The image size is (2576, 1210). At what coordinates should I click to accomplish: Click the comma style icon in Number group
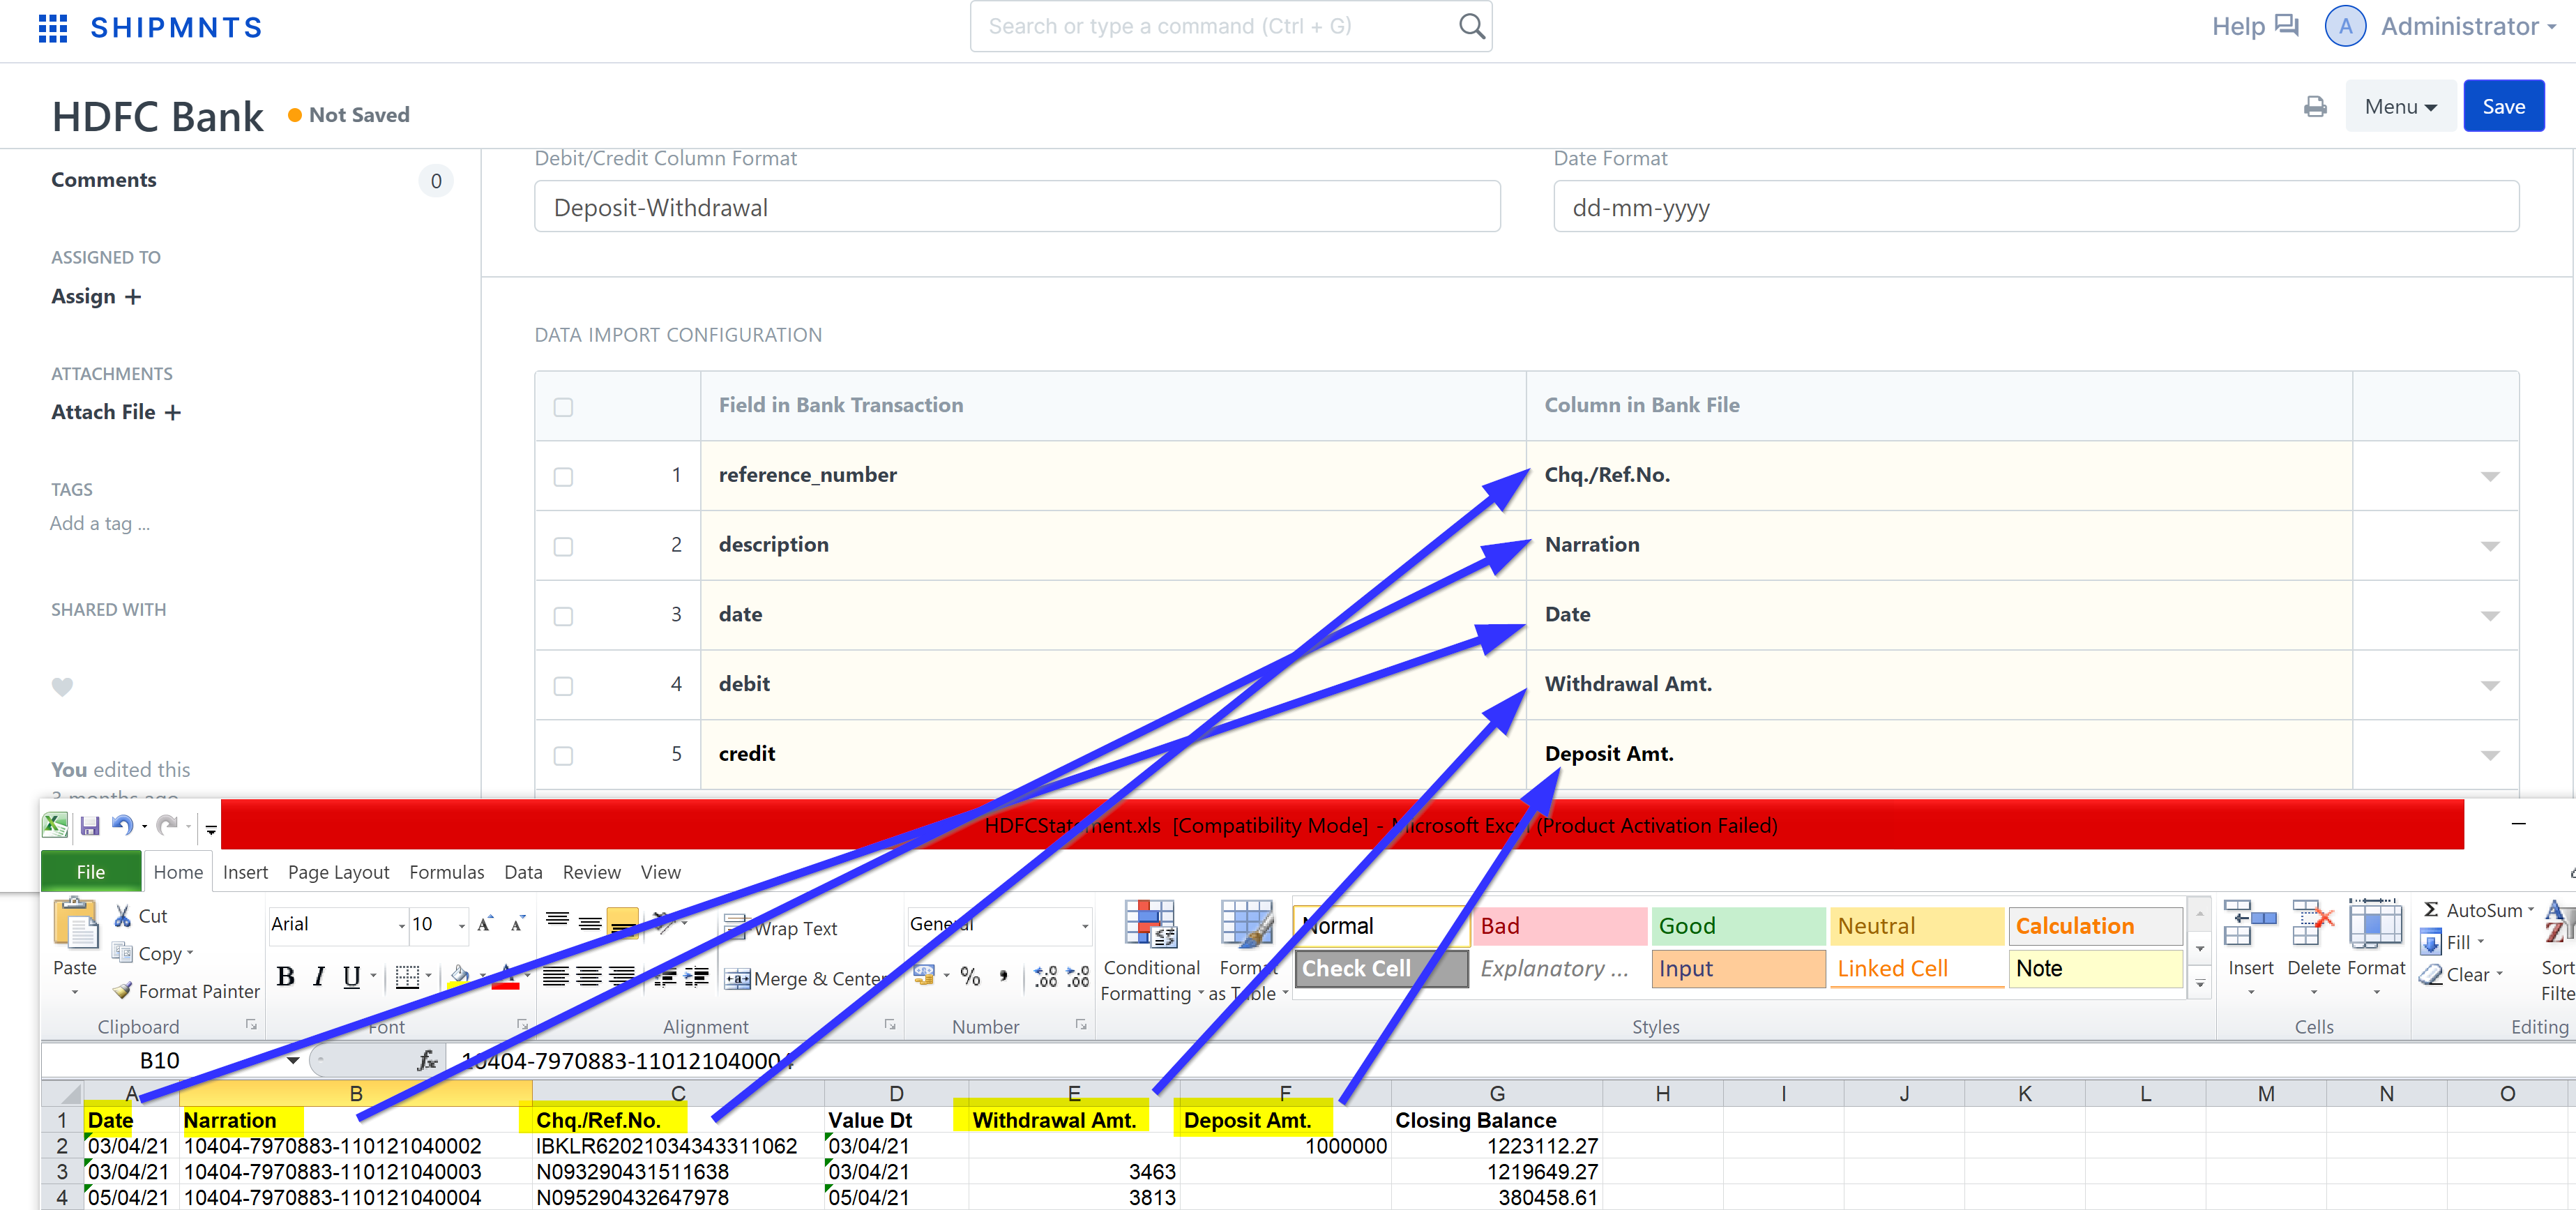[1003, 977]
